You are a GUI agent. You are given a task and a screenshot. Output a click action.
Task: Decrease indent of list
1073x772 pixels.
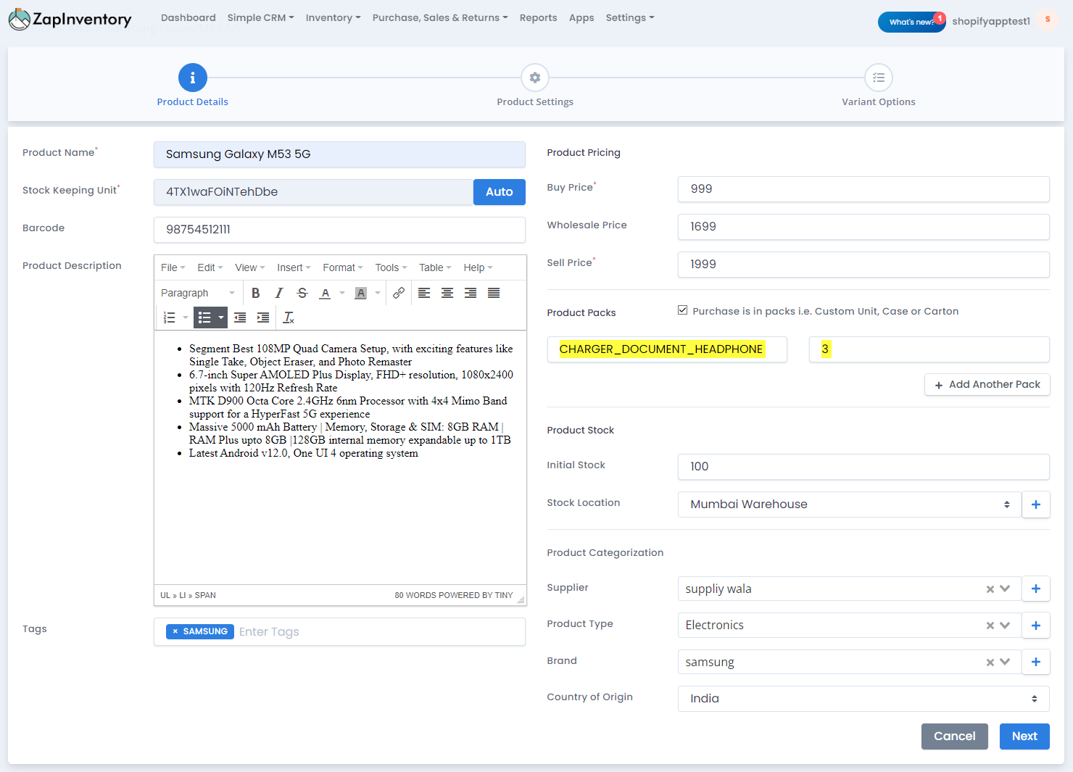[x=240, y=317]
